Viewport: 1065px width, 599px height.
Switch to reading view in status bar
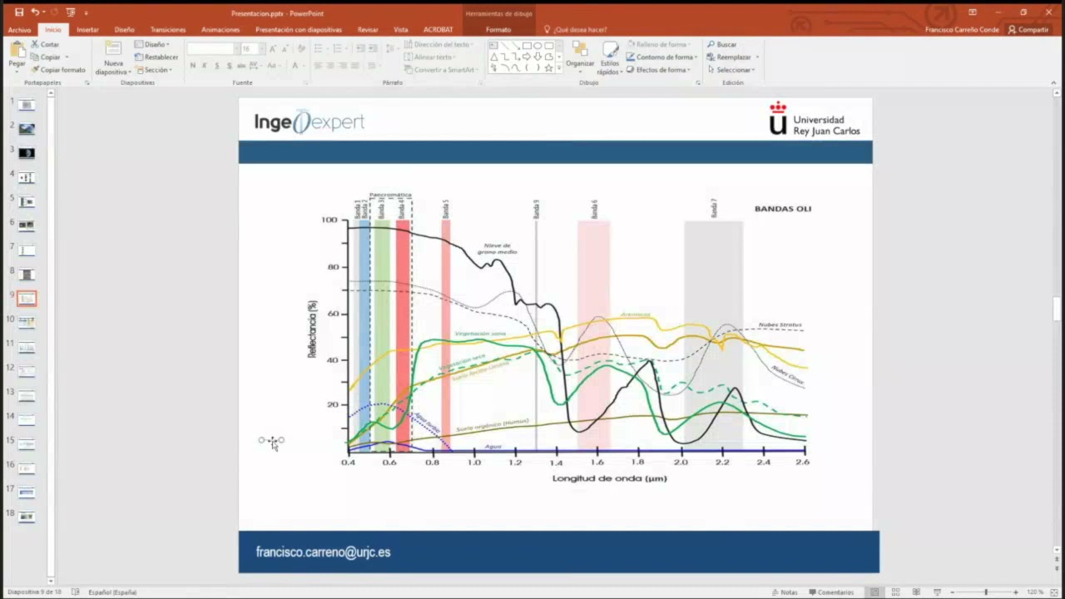(x=916, y=592)
